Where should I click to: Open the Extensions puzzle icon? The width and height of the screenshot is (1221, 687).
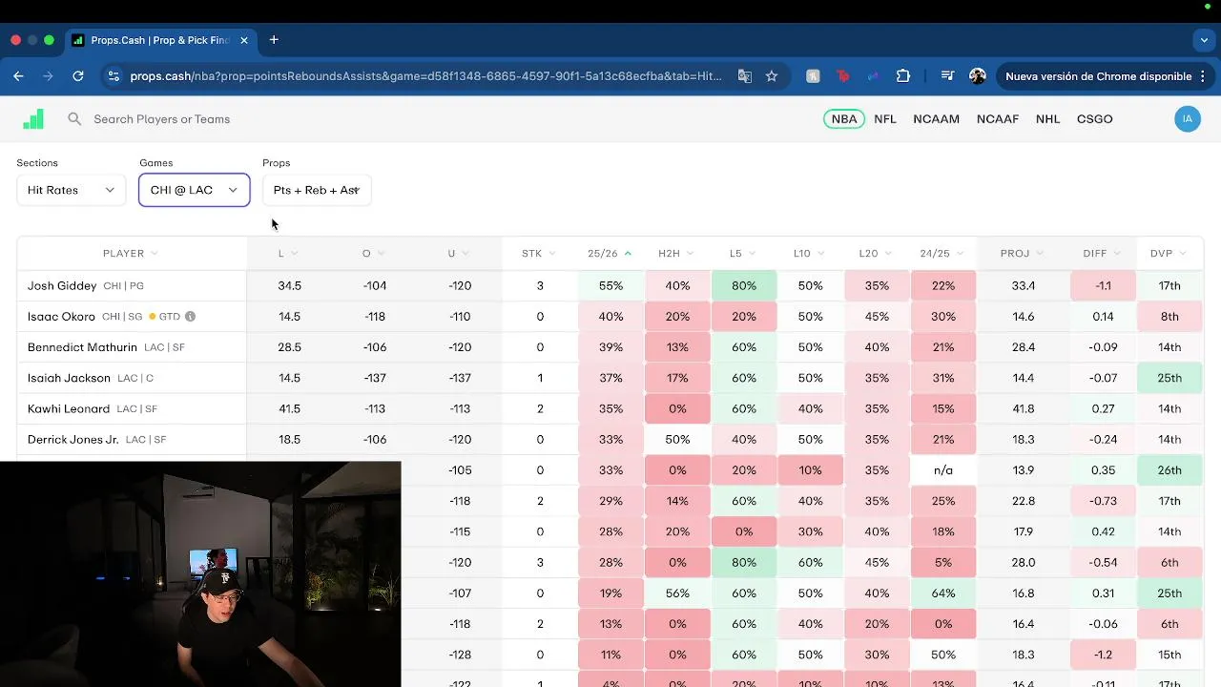[903, 76]
